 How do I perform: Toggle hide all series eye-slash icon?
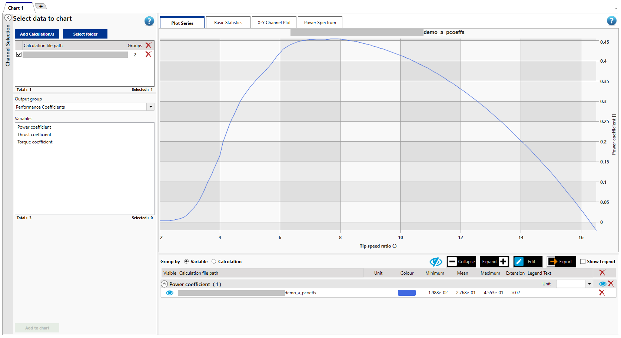tap(436, 262)
